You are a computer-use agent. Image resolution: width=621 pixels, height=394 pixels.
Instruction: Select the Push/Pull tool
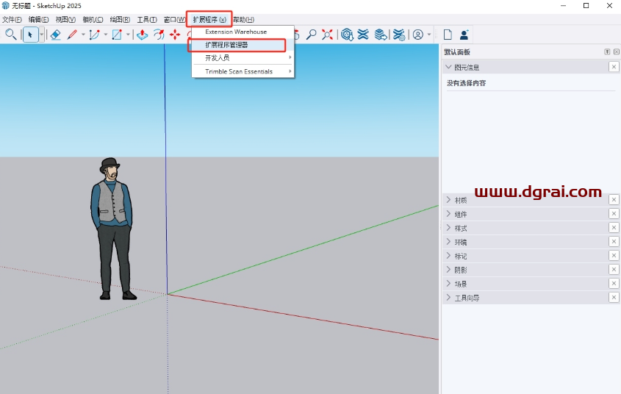click(x=142, y=35)
